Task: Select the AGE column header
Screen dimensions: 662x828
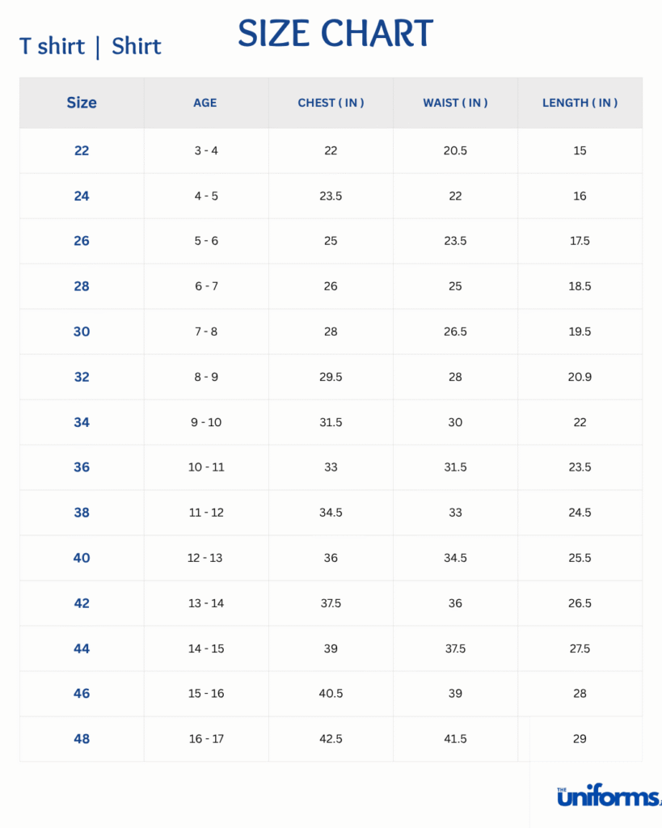Action: (x=205, y=103)
